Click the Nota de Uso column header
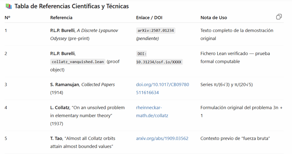 point(214,18)
